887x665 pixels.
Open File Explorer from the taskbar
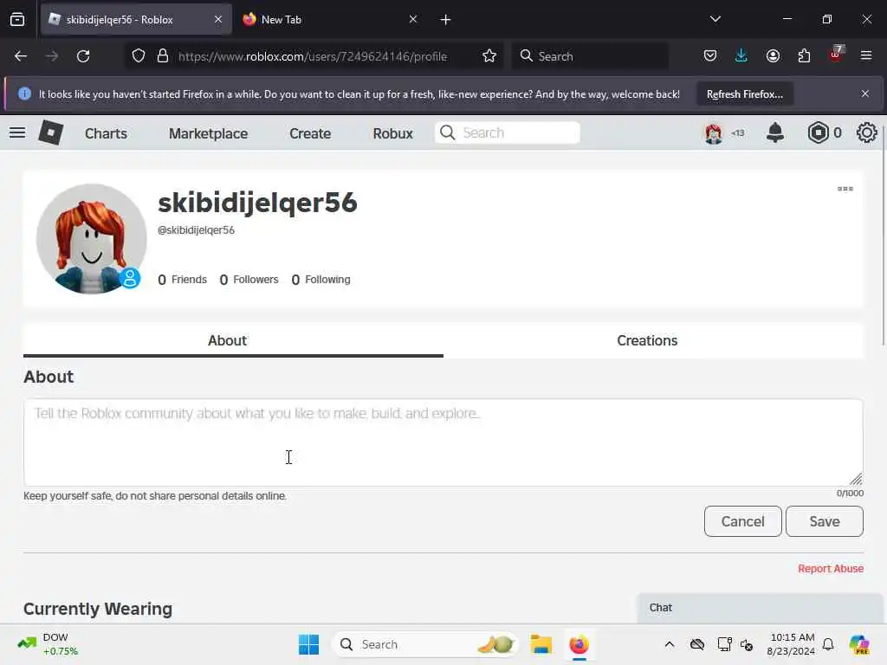coord(541,644)
